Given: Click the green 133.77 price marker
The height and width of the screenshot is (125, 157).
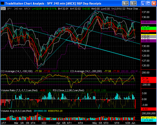Looking at the screenshot, I should click(148, 28).
